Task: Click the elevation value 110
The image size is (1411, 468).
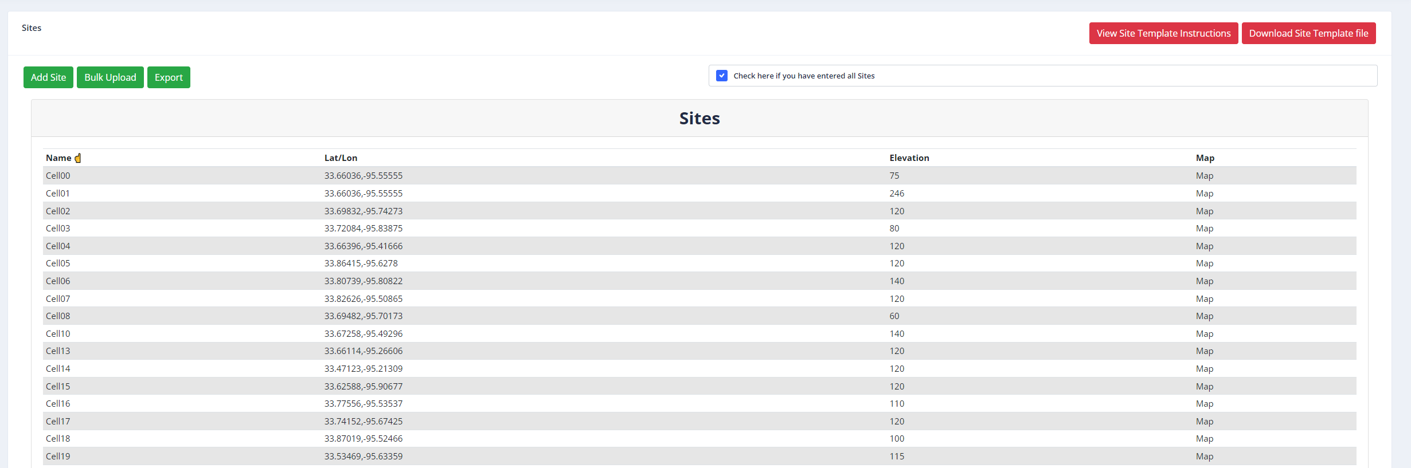Action: click(x=897, y=404)
